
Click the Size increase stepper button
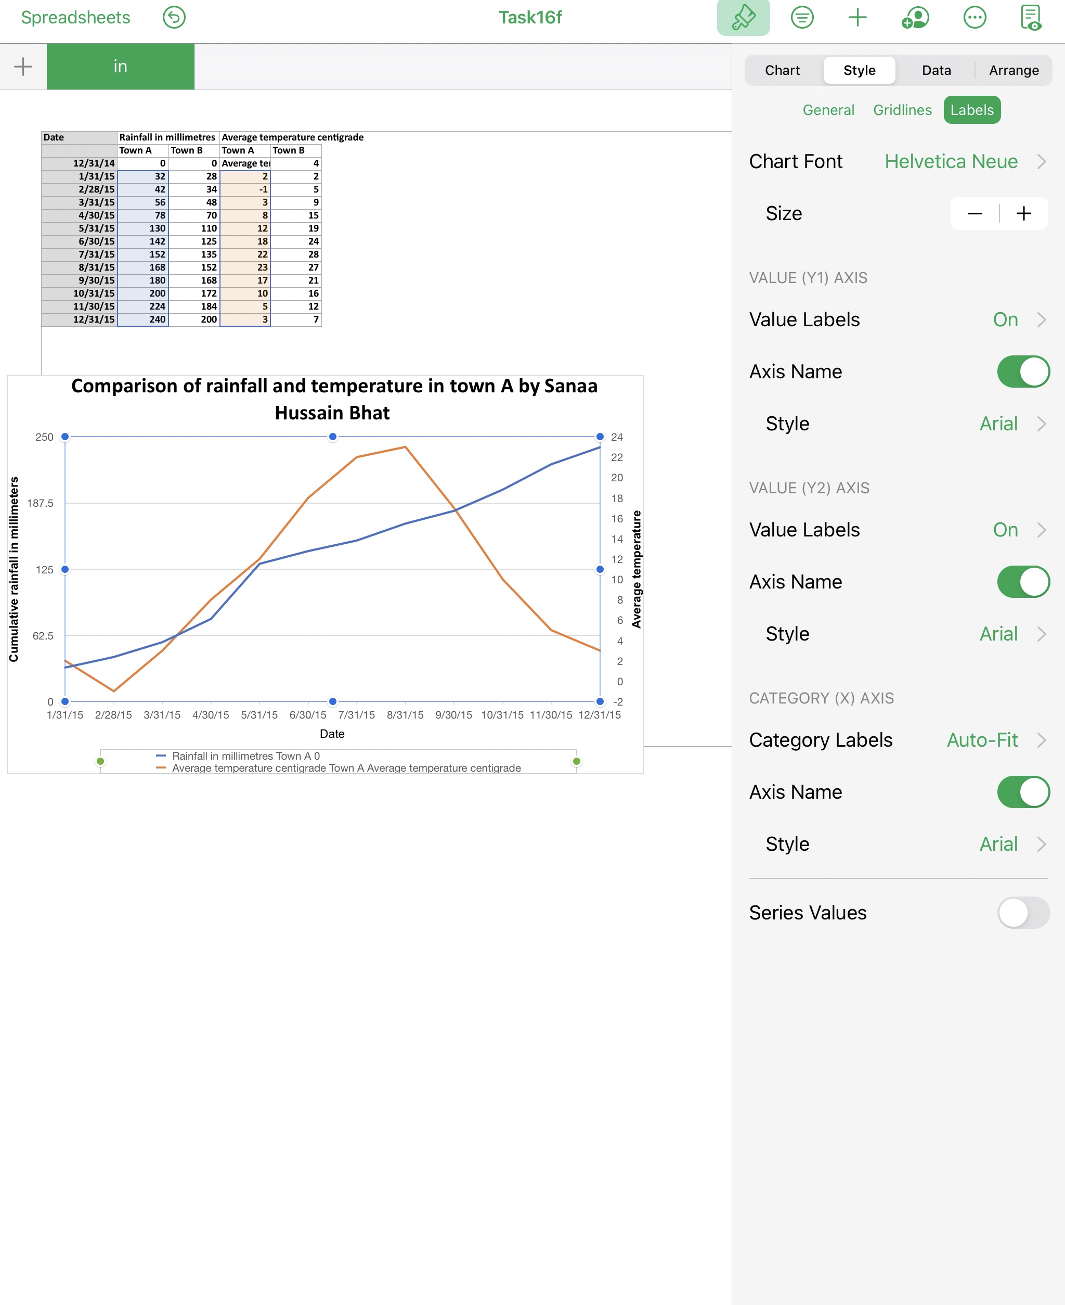[1024, 213]
